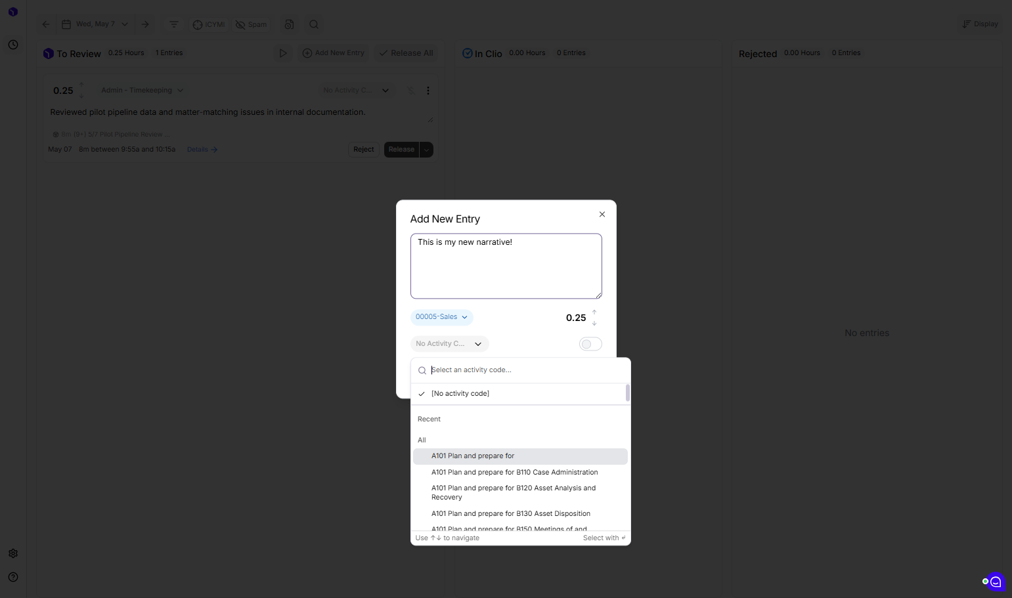Click the Release All button
Viewport: 1012px width, 598px height.
click(x=406, y=53)
